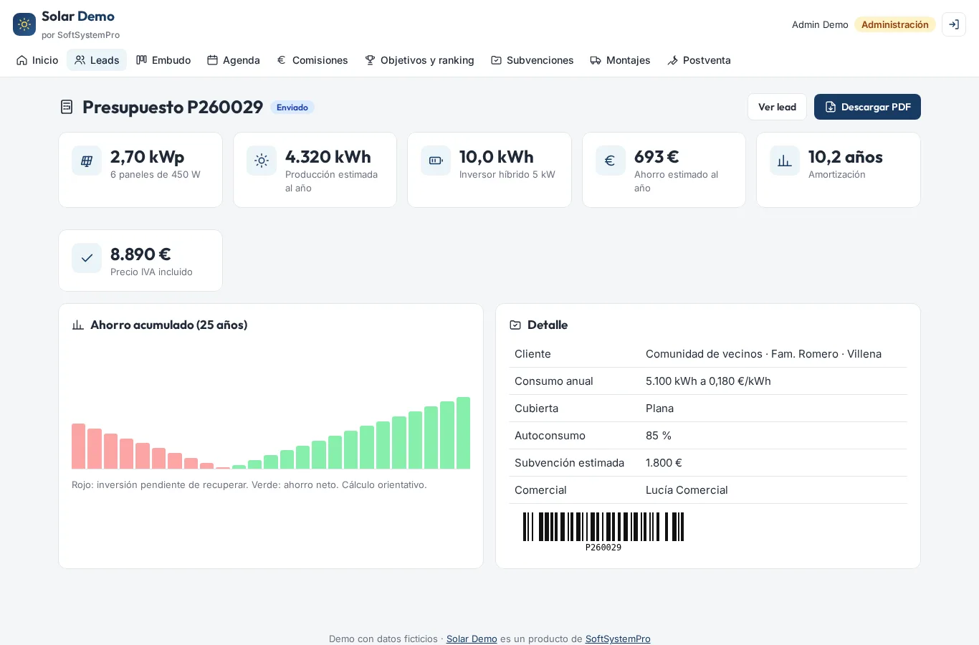Click the bar chart icon beside 10,2 años
The image size is (979, 645).
pos(785,161)
